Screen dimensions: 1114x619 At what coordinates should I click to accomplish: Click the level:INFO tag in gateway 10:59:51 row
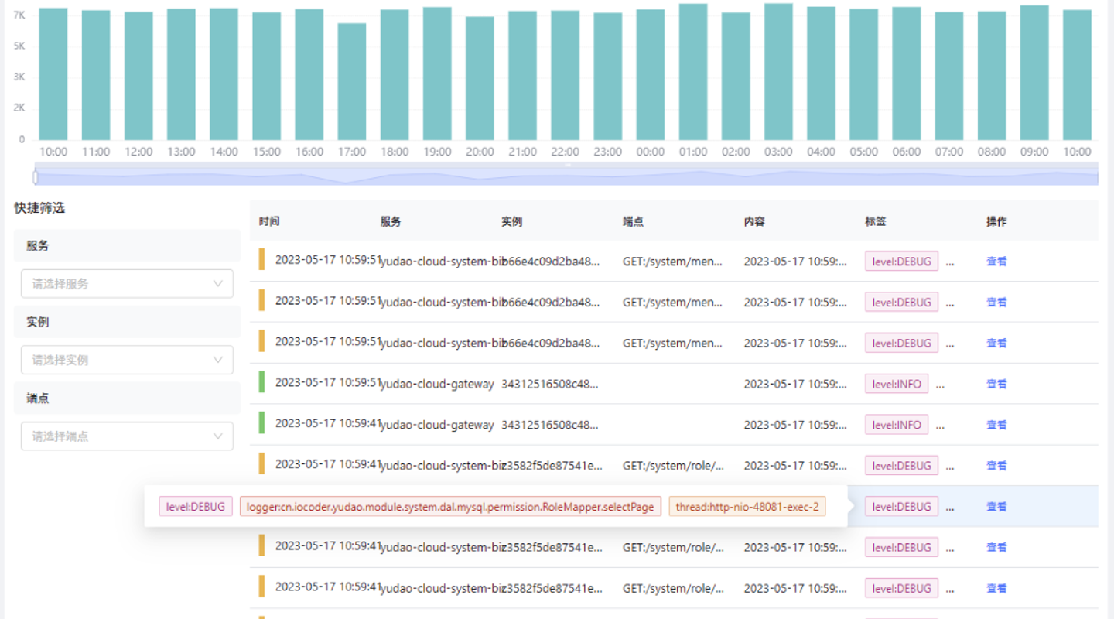coord(897,384)
